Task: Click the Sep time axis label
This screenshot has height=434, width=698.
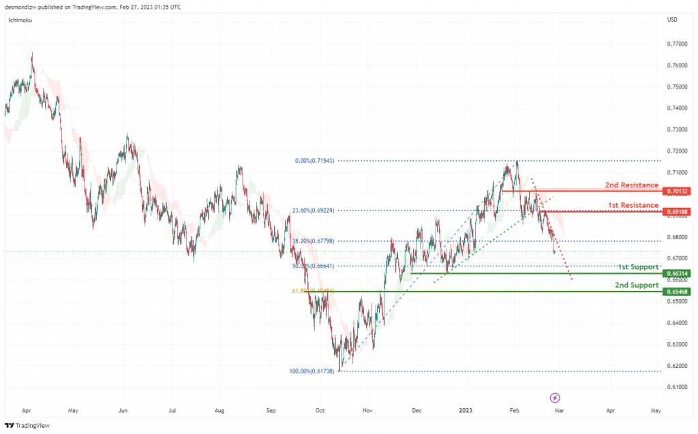Action: 271,410
